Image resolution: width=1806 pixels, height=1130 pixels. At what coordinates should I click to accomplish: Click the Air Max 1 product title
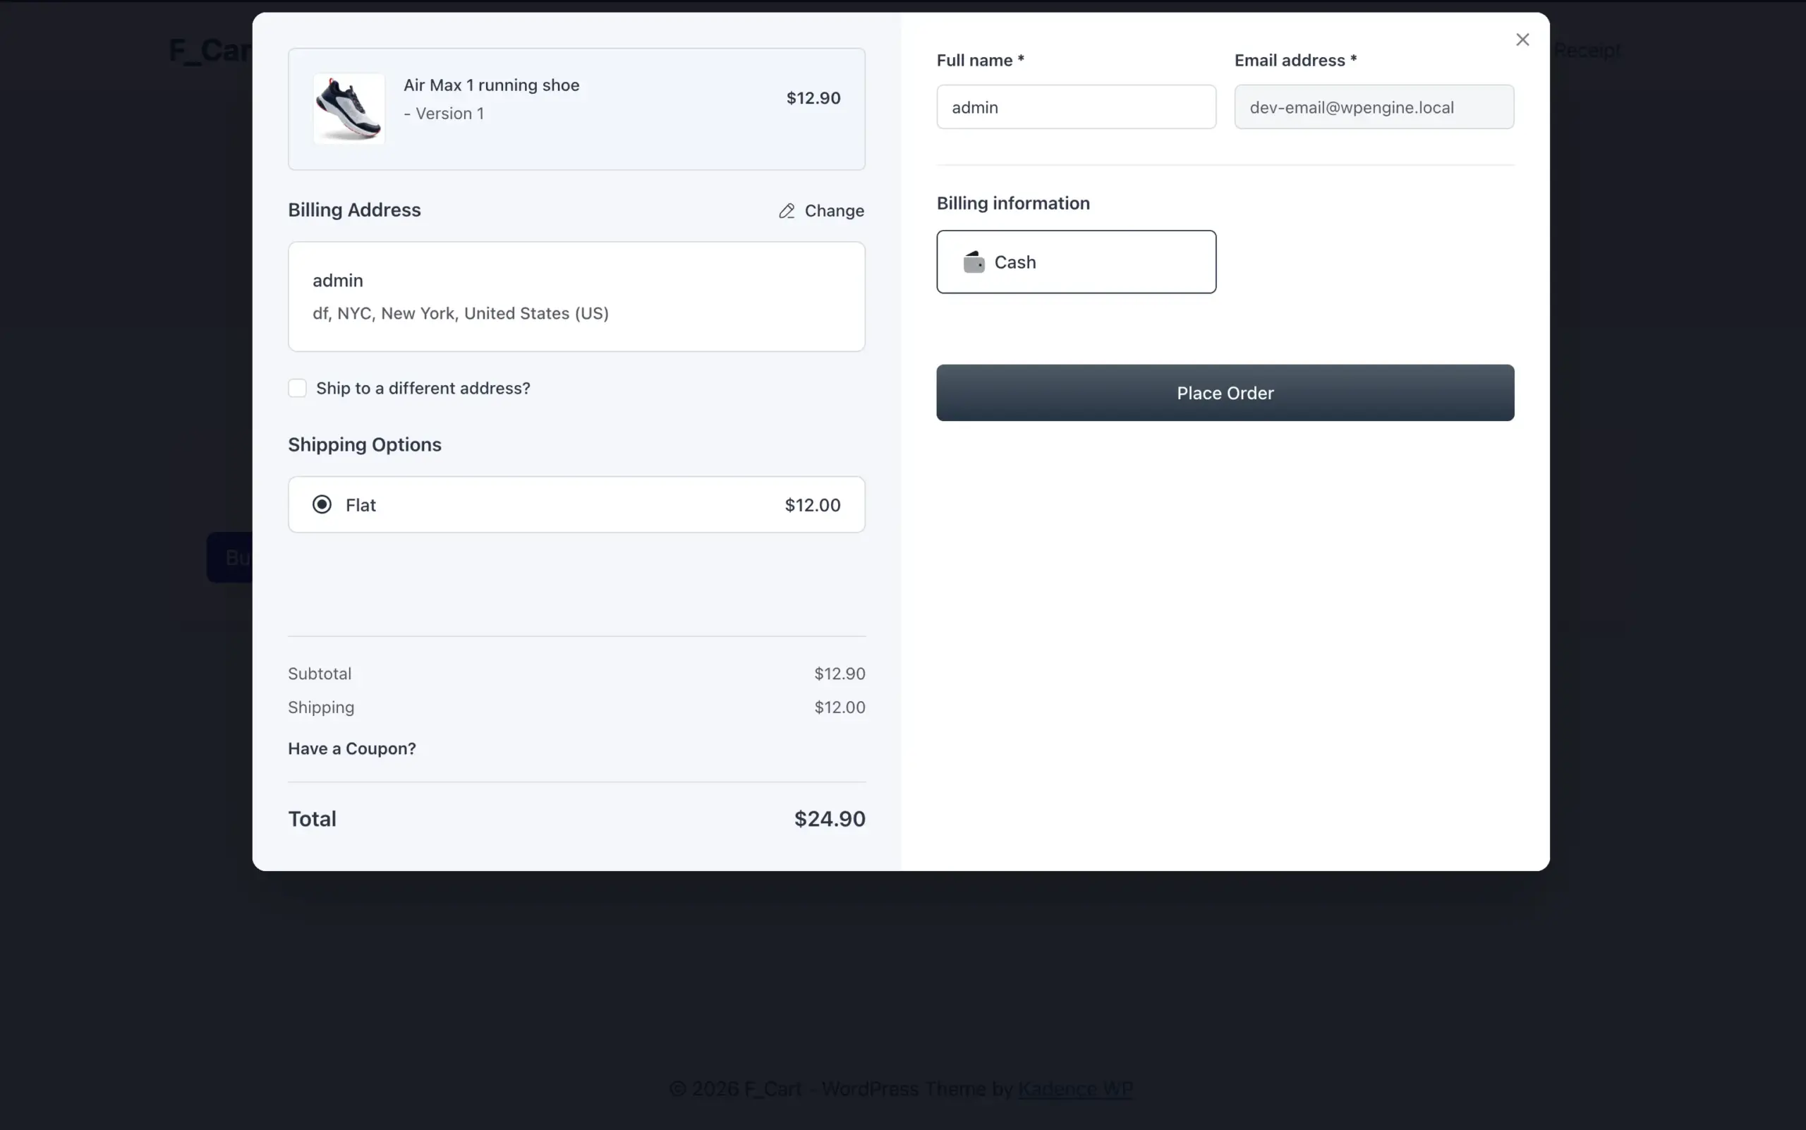[490, 85]
